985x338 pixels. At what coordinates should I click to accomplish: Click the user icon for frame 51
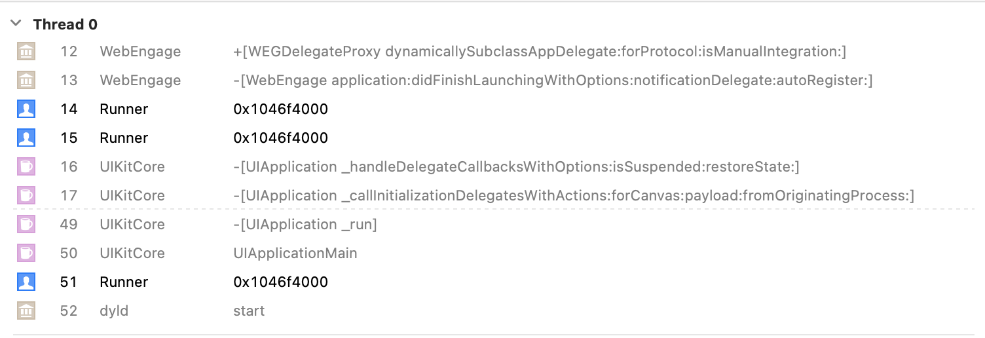(26, 282)
